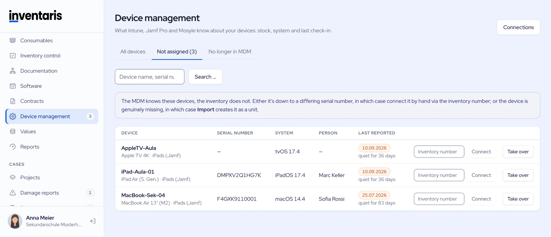Click the Device management count badge 3
The height and width of the screenshot is (237, 551).
(90, 116)
